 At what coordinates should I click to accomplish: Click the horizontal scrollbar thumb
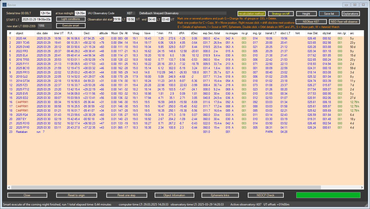pos(166,187)
